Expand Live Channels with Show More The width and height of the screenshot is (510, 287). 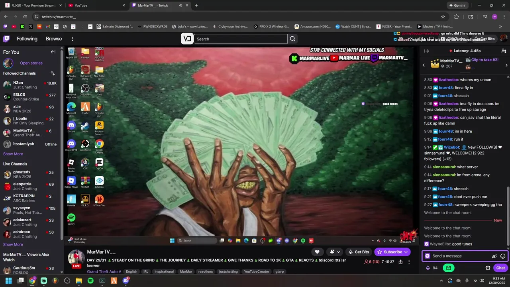pyautogui.click(x=13, y=244)
